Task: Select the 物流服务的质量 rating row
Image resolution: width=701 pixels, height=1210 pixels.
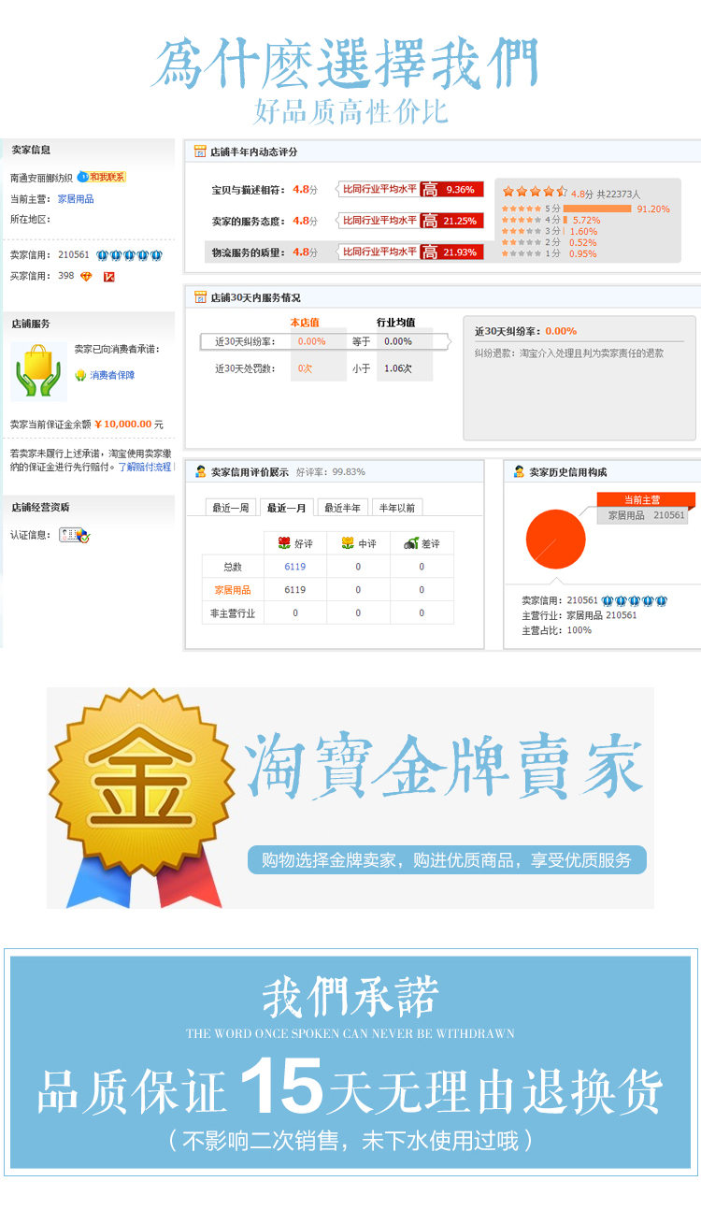Action: coord(348,252)
